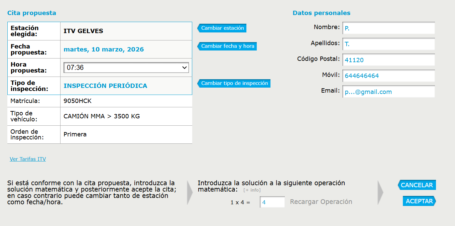Click the Email input field

(x=388, y=92)
